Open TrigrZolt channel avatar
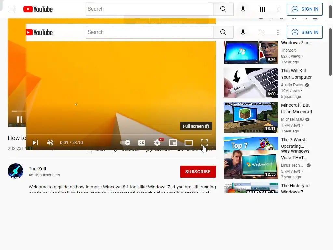The height and width of the screenshot is (250, 333). pos(16,171)
